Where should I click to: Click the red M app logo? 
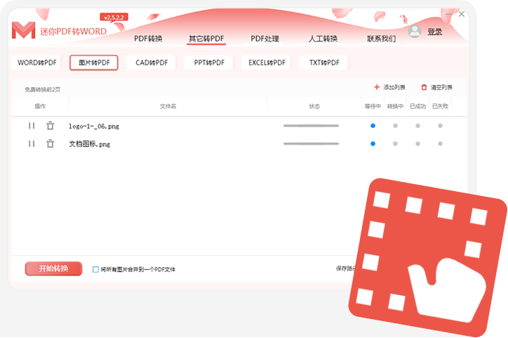click(23, 30)
